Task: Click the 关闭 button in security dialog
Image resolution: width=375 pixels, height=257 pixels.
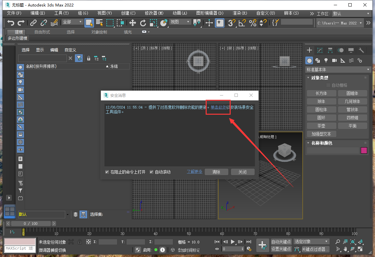Action: [x=242, y=172]
